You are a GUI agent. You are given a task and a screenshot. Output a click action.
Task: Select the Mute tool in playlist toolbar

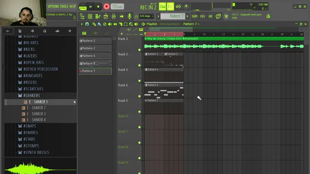(x=110, y=24)
